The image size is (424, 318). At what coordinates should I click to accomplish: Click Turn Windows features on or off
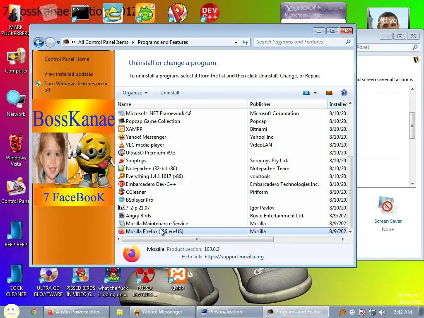[x=76, y=87]
